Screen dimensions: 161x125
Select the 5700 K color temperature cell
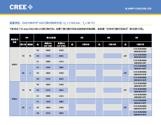15,99
